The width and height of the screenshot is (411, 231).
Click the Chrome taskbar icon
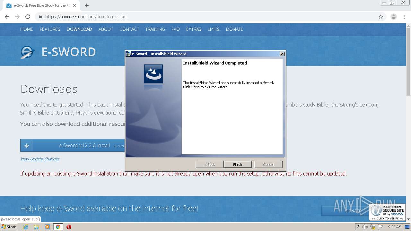58,227
